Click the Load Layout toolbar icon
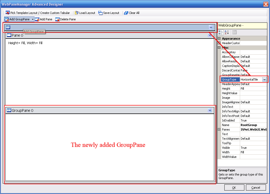 [77, 13]
